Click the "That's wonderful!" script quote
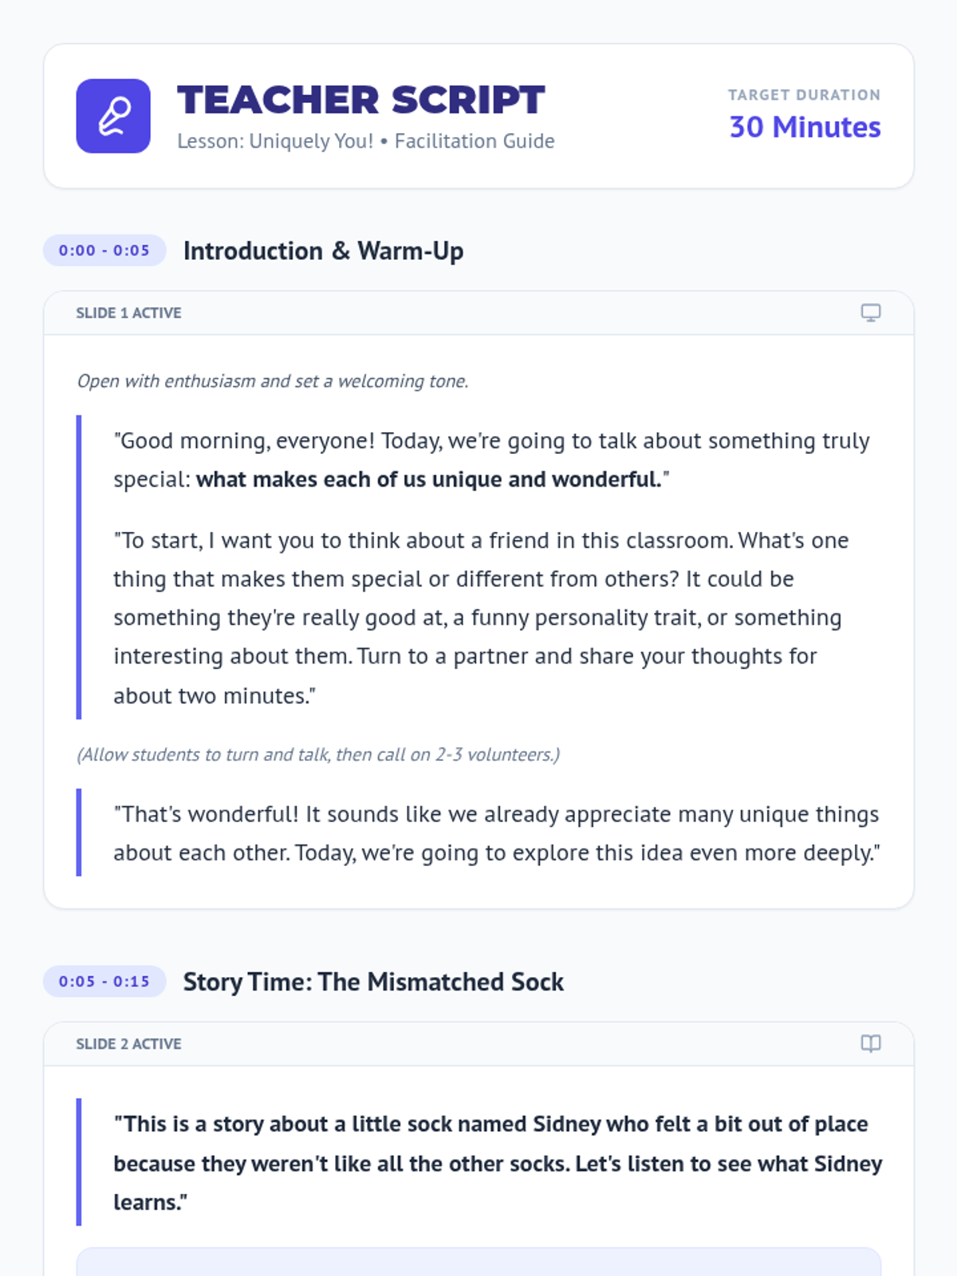 [495, 833]
